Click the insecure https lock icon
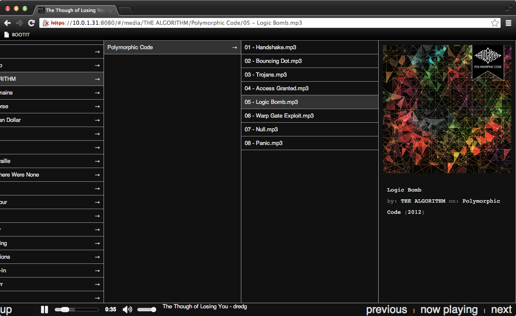The height and width of the screenshot is (316, 516). 45,23
